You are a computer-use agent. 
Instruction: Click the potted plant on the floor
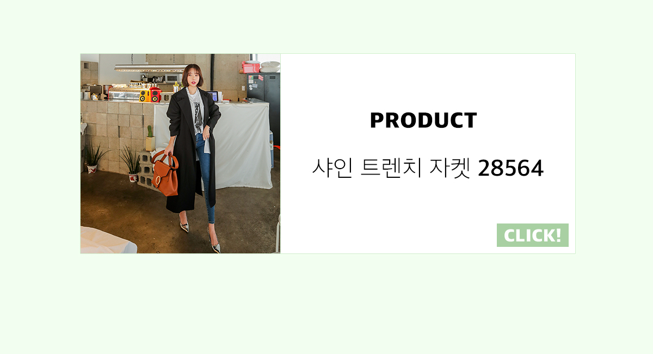pyautogui.click(x=131, y=164)
